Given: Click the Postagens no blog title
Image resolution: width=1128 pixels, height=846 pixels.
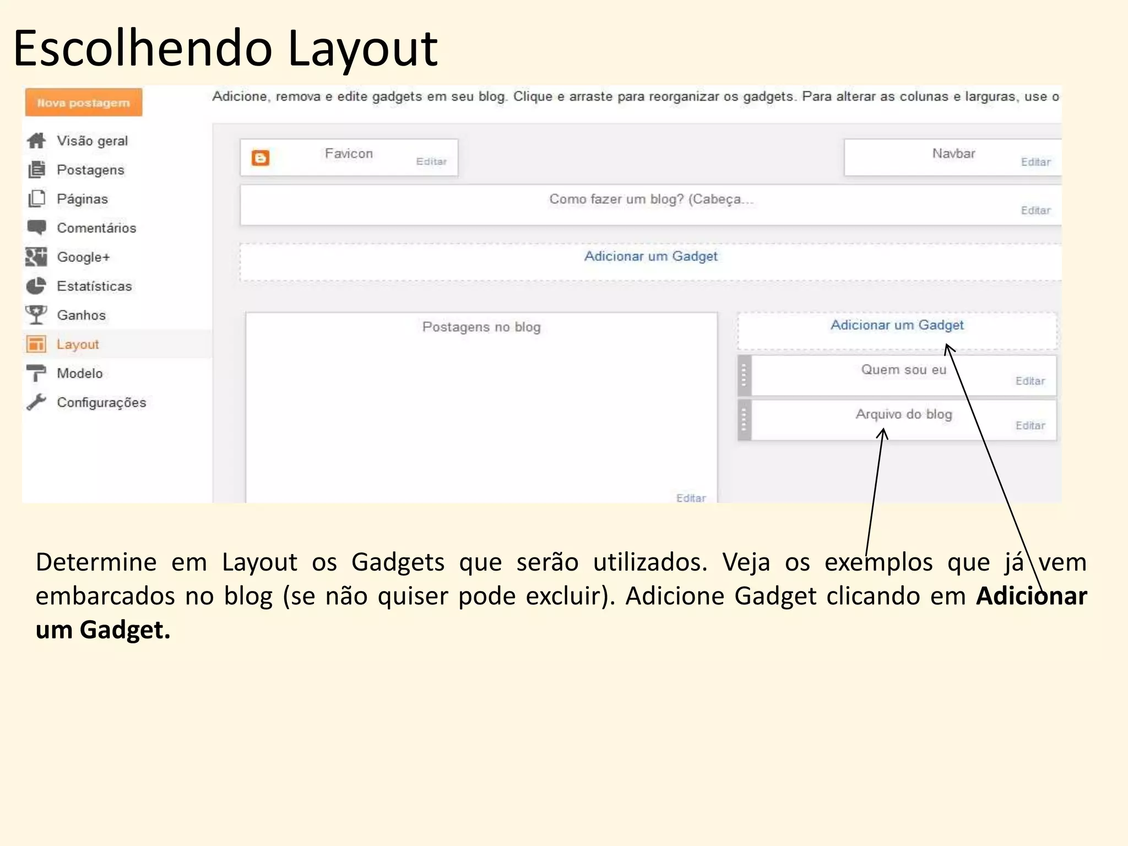Looking at the screenshot, I should click(481, 327).
